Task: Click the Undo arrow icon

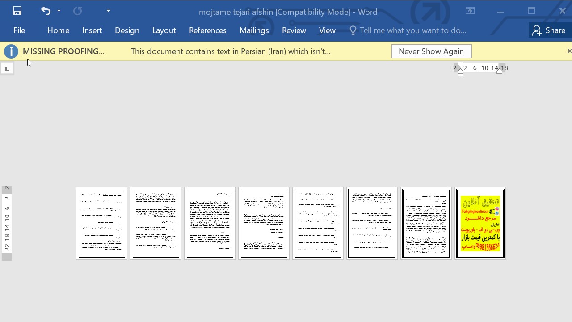Action: (46, 11)
